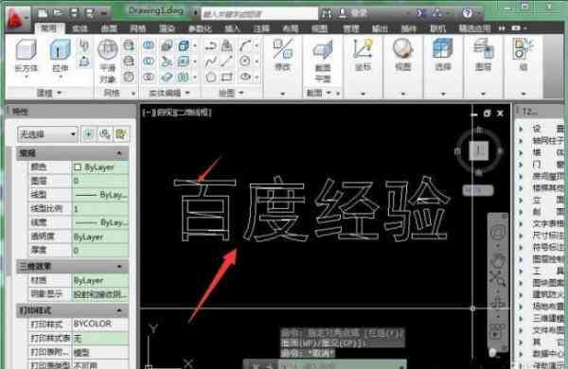568x369 pixels.
Task: Open the quick access toolbar customize dropdown
Action: pyautogui.click(x=103, y=14)
